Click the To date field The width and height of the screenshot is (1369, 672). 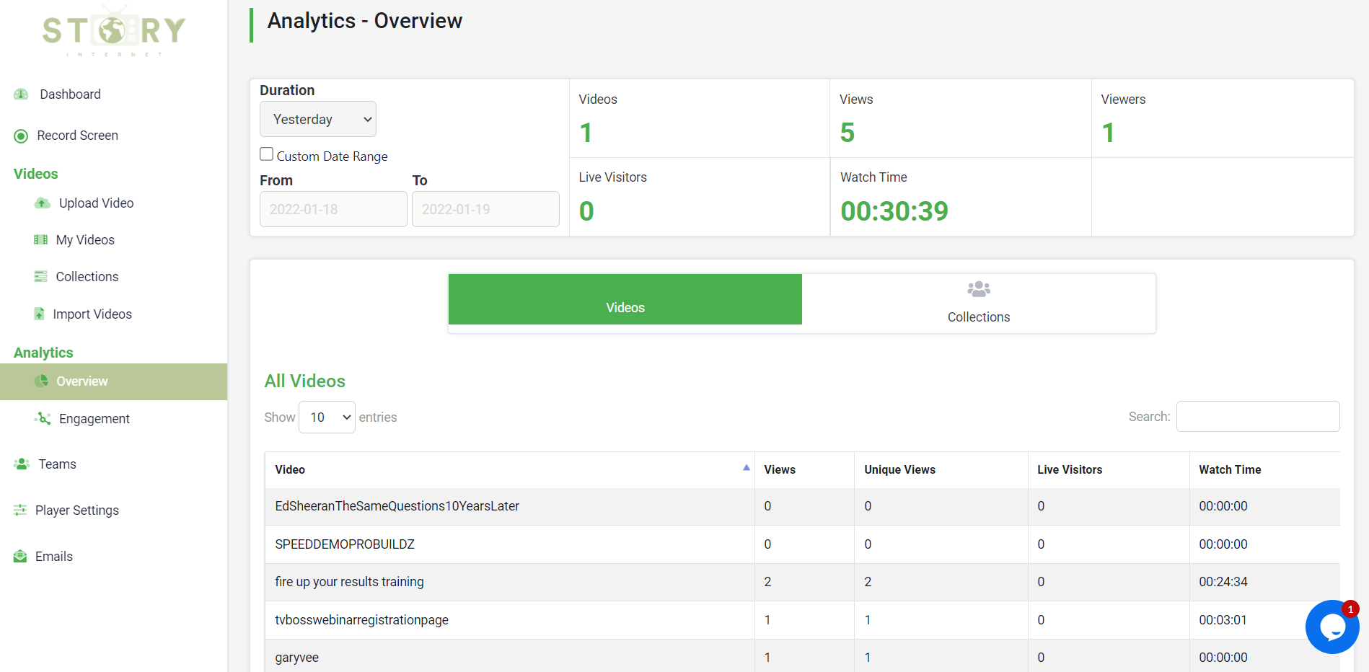(485, 209)
